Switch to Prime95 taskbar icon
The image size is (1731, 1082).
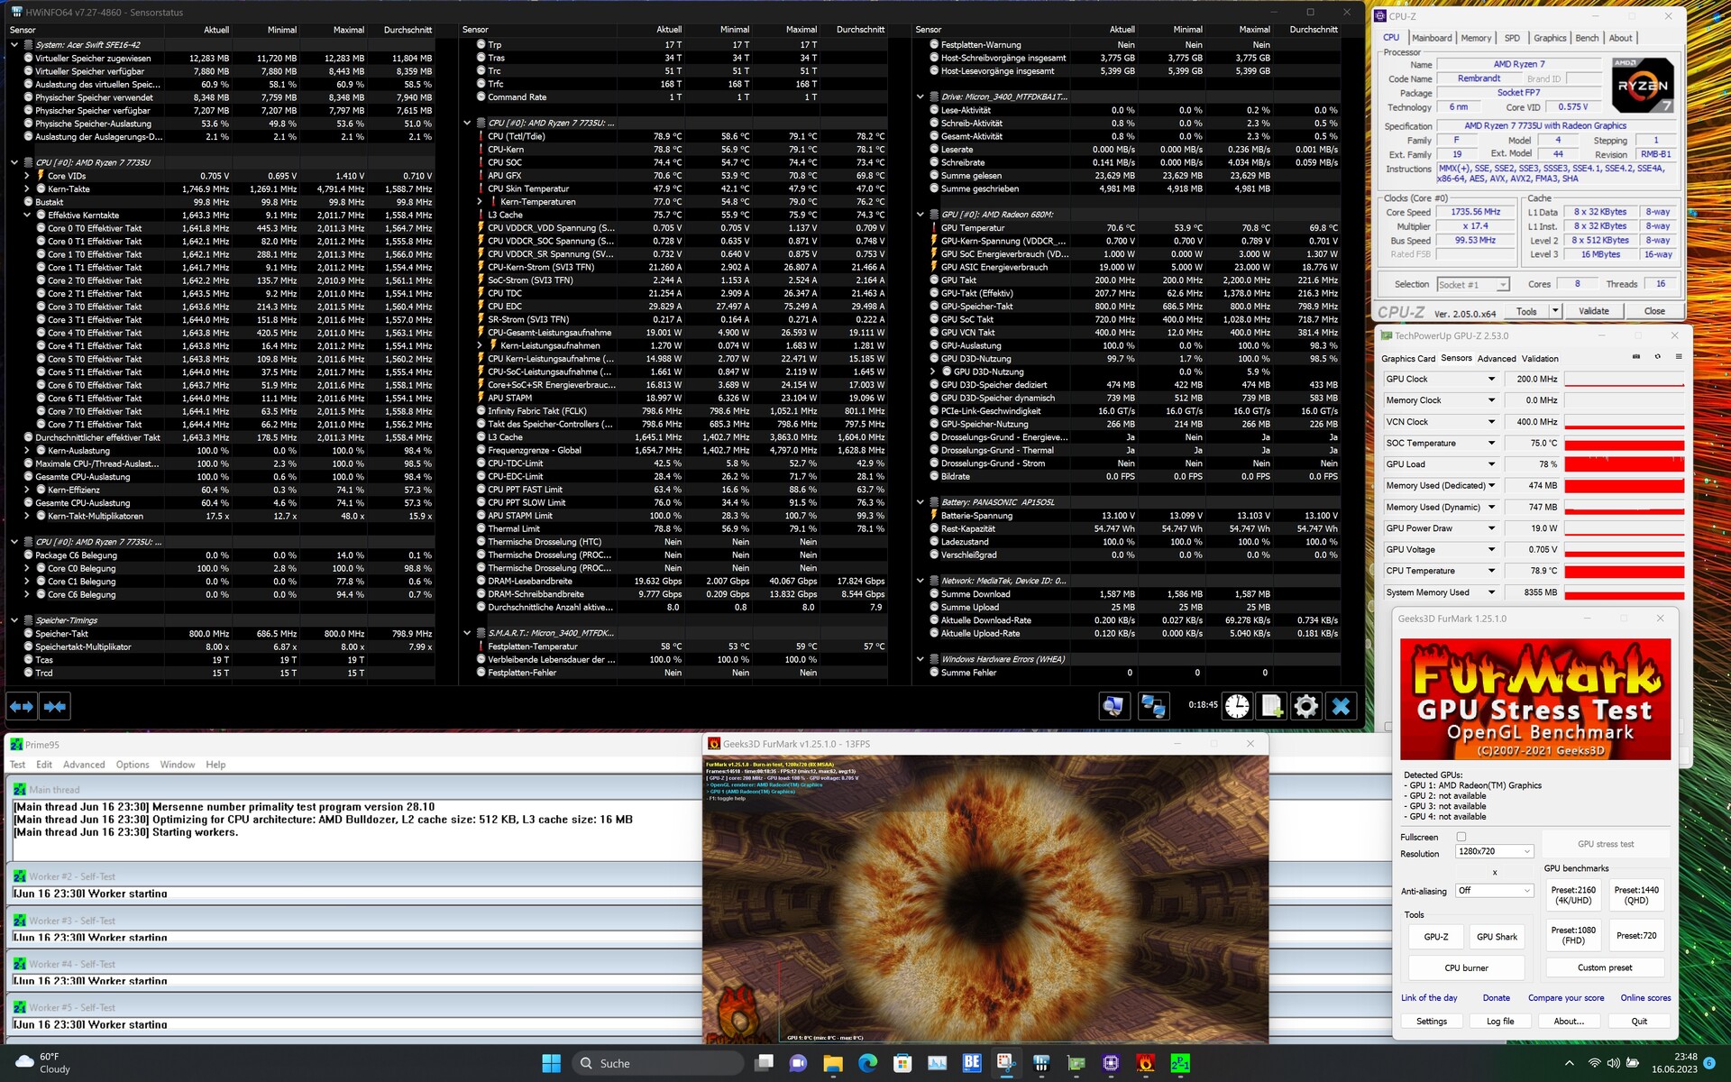click(1180, 1063)
